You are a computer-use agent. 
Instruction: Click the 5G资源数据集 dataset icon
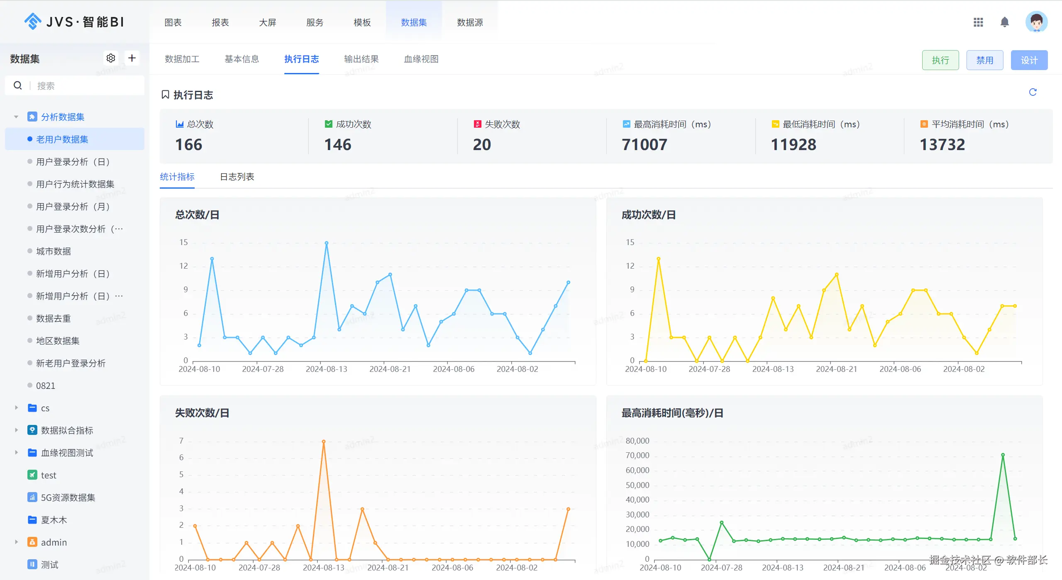click(32, 497)
